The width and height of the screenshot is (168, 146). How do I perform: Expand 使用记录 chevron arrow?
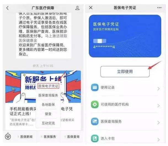coord(158,89)
